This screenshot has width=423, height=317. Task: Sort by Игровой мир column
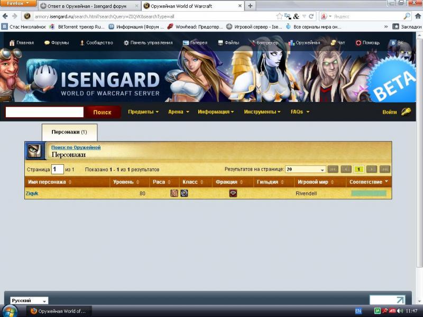click(x=316, y=182)
